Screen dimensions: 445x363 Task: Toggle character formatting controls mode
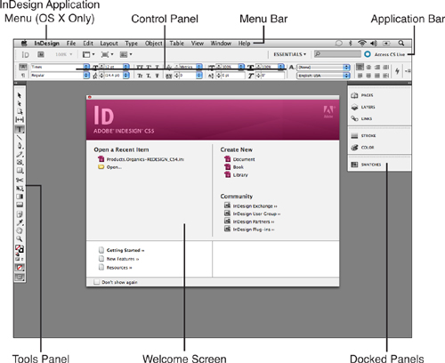click(x=23, y=67)
